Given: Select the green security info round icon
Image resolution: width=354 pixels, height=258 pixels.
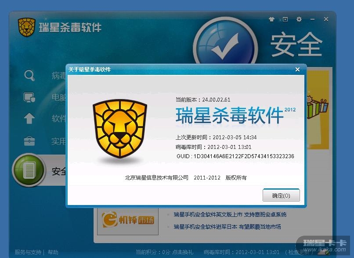Looking at the screenshot, I should [x=29, y=170].
